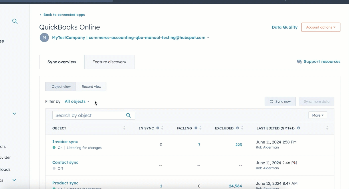The height and width of the screenshot is (189, 349).
Task: Click the 'Off' status under Contact sync
Action: (x=60, y=168)
